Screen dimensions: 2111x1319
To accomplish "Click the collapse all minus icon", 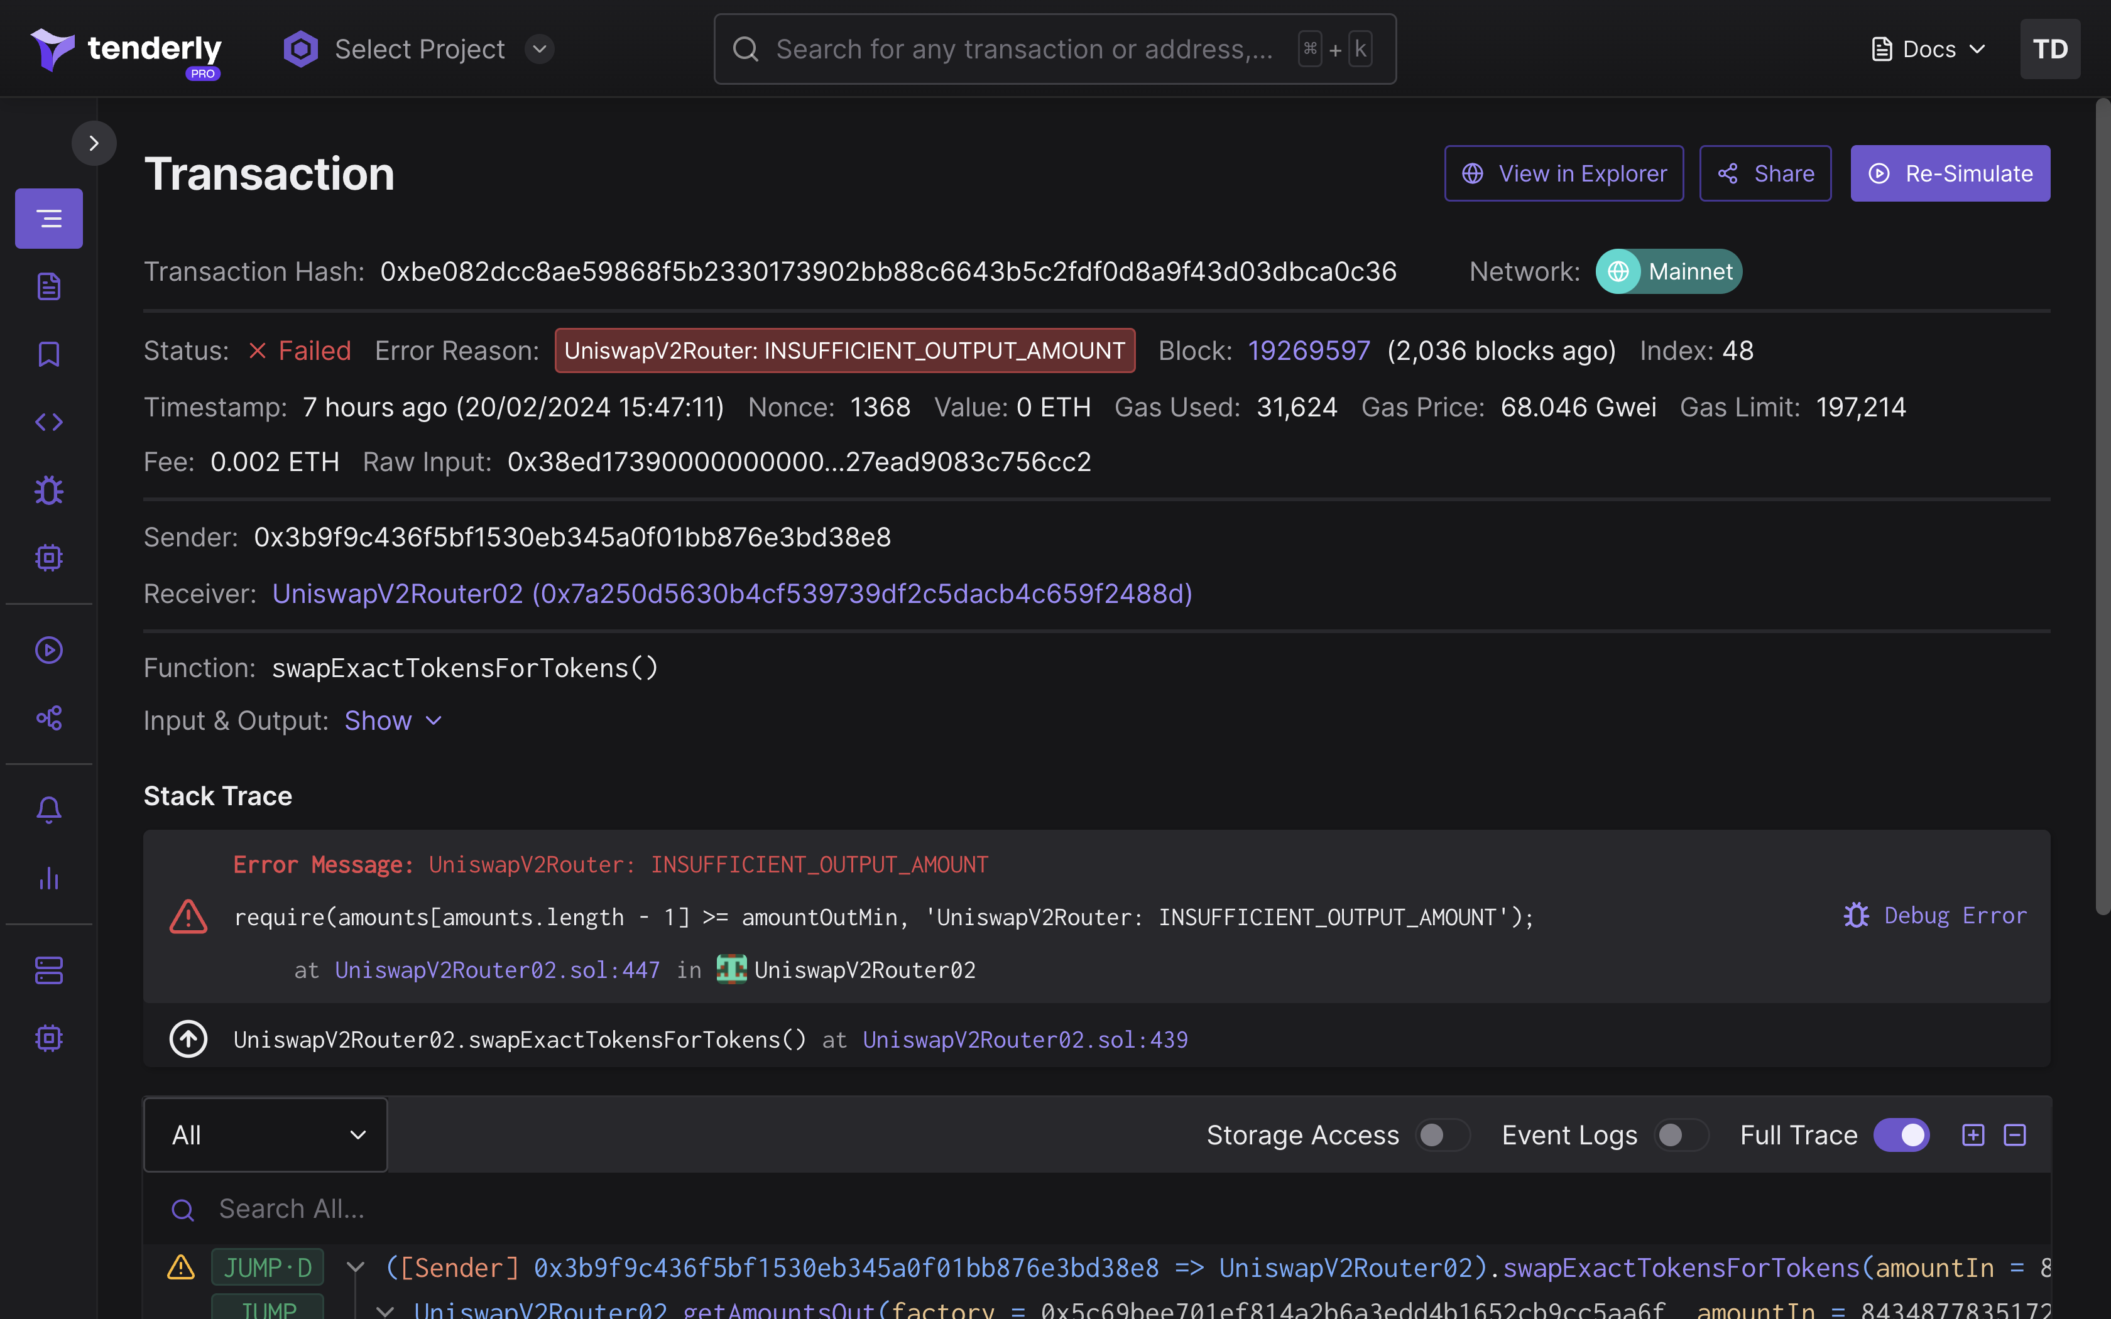I will tap(2015, 1135).
